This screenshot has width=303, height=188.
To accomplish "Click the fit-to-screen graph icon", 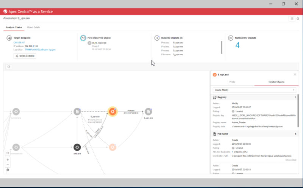I will pos(8,153).
